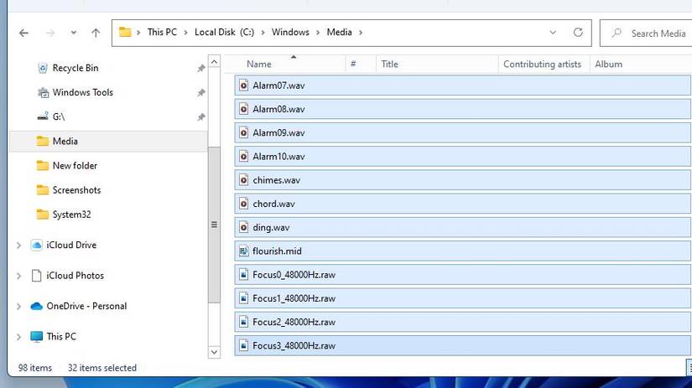Select This PC in the address breadcrumb
The width and height of the screenshot is (692, 388).
[x=162, y=32]
